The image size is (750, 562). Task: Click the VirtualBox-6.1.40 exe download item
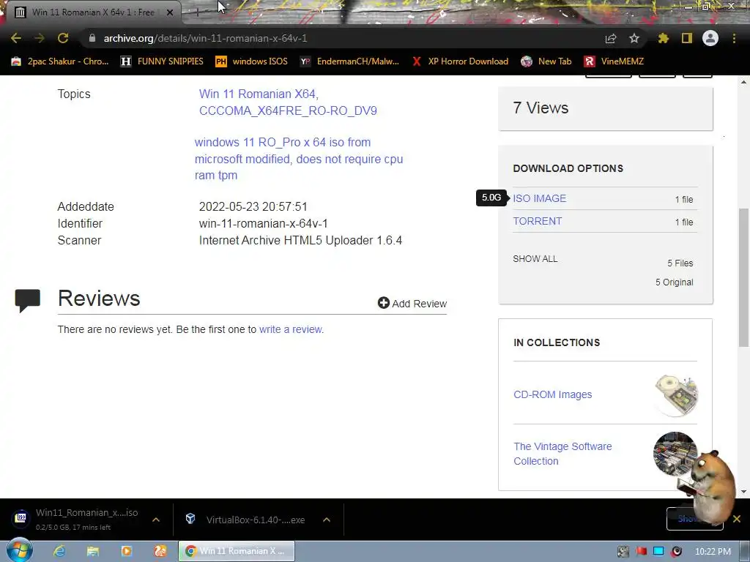pos(245,520)
